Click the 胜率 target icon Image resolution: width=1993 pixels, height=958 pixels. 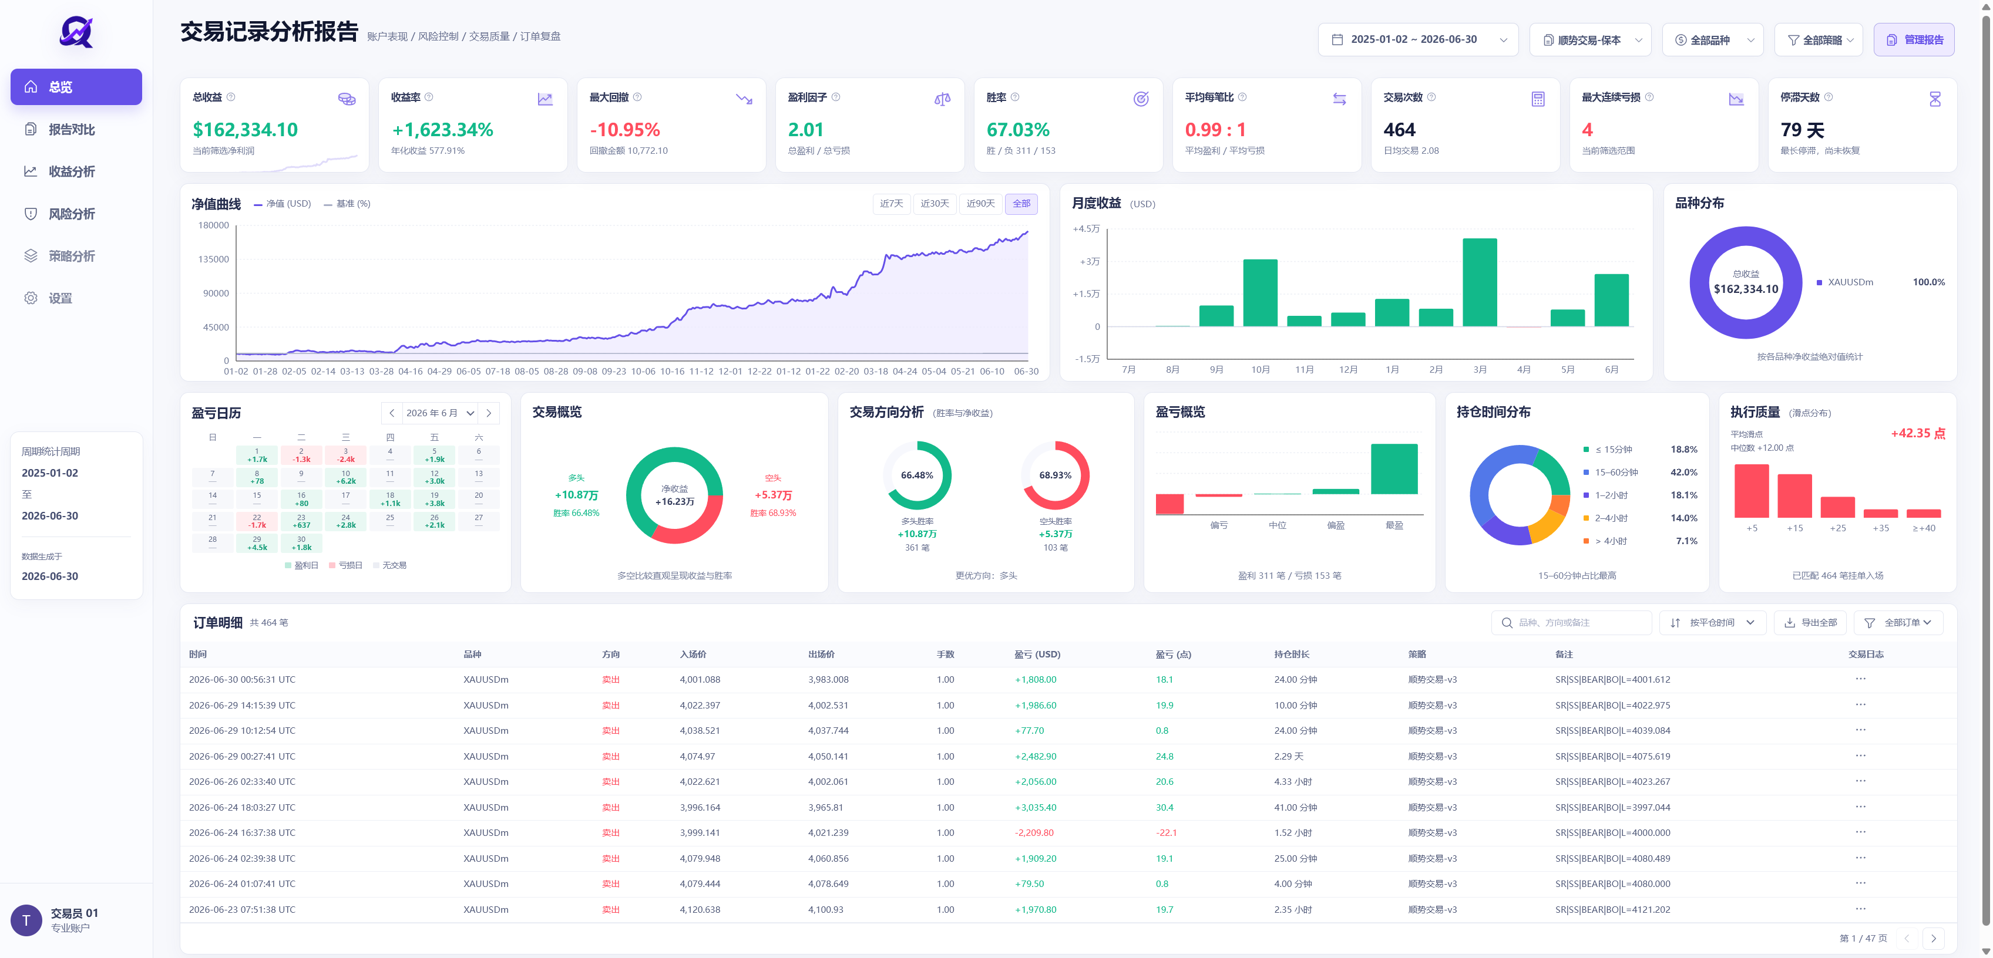point(1141,99)
